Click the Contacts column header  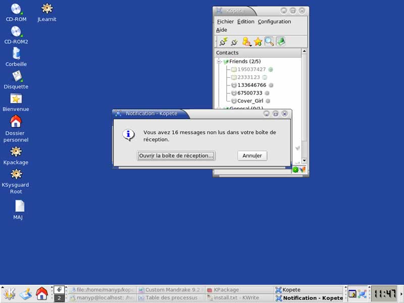[258, 53]
